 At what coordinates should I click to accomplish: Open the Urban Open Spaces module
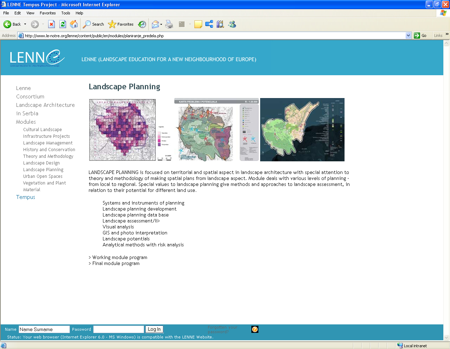[x=43, y=176]
